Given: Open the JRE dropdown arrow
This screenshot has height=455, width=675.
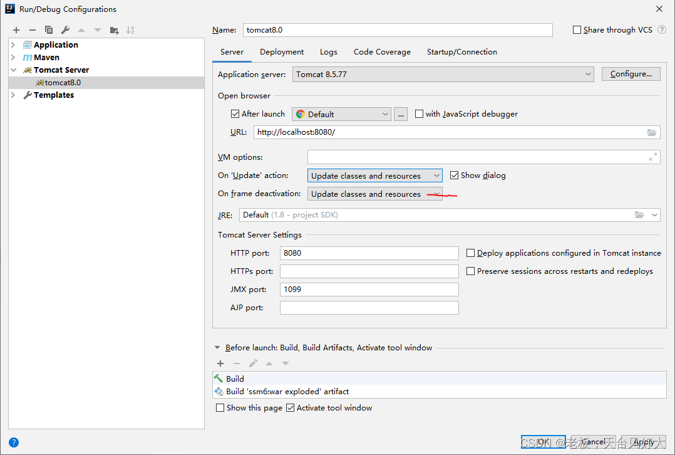Looking at the screenshot, I should pyautogui.click(x=654, y=214).
